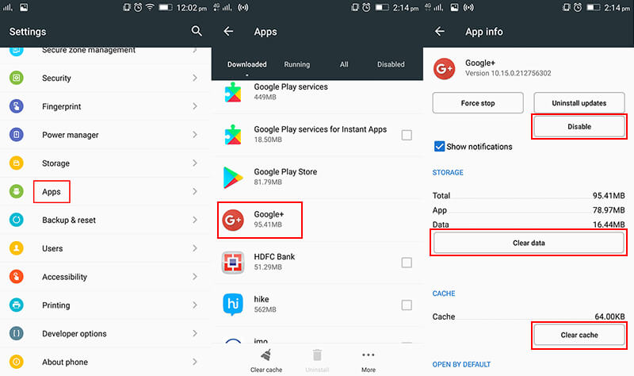The image size is (634, 376).
Task: Tap the hike messenger app icon
Action: [233, 305]
